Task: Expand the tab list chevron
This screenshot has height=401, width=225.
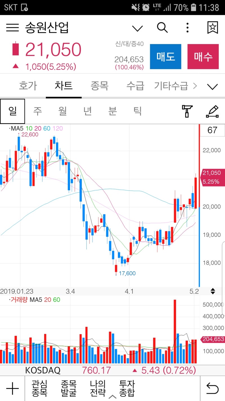Action: click(212, 87)
